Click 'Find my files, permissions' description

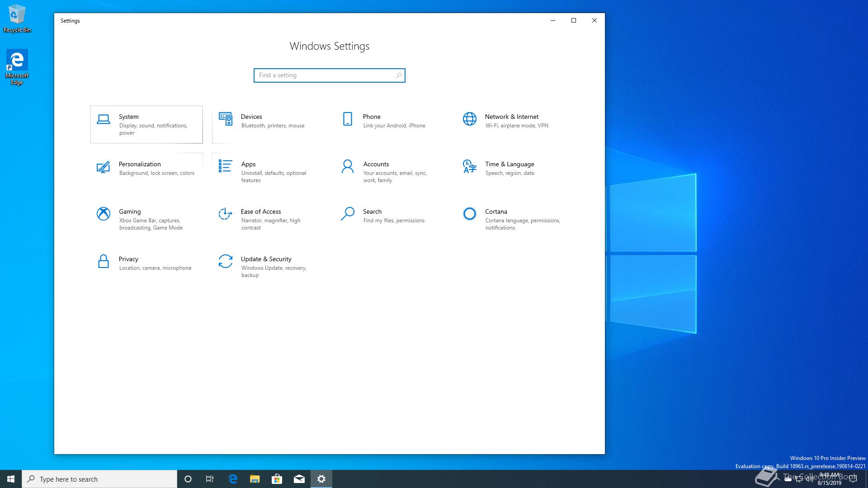[394, 221]
